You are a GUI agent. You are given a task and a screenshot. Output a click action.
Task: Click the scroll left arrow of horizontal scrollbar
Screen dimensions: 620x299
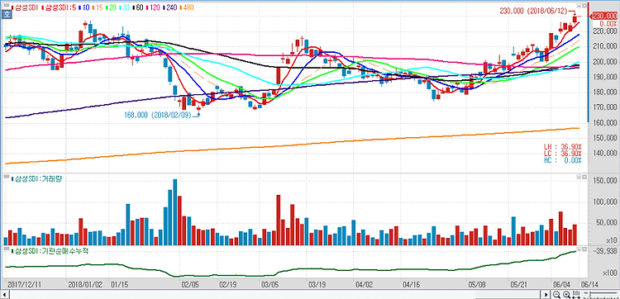[x=5, y=295]
